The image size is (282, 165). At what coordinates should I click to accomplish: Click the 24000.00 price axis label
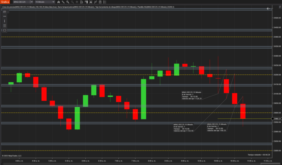click(x=277, y=113)
